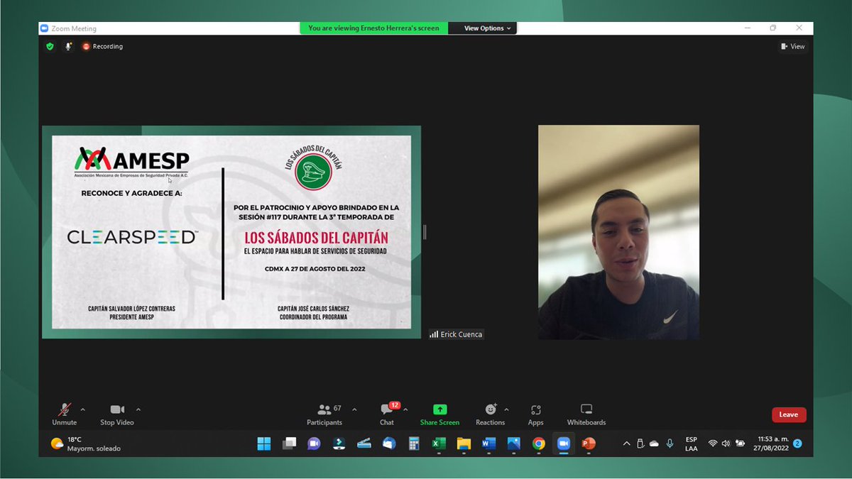852x479 pixels.
Task: Click 'You are viewing Ernesto Herrera's screen' banner
Action: click(x=373, y=28)
